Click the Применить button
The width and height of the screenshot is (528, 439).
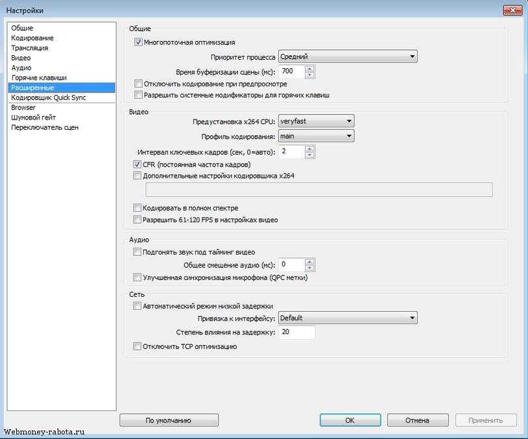[x=486, y=420]
